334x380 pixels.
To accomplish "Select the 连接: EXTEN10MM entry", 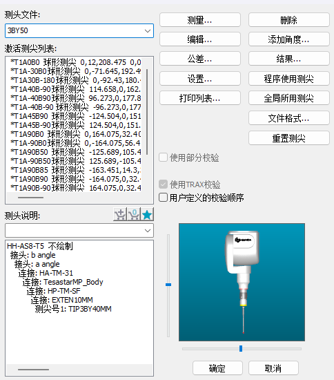I will click(x=62, y=300).
